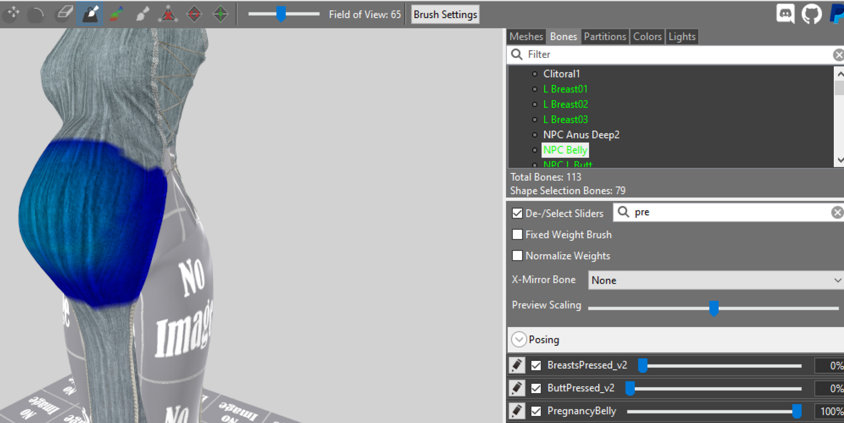This screenshot has width=844, height=423.
Task: Open Brush Settings
Action: coord(445,15)
